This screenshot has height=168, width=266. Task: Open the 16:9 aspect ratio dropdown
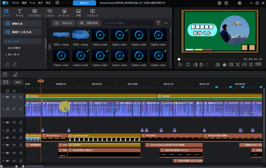[x=258, y=64]
